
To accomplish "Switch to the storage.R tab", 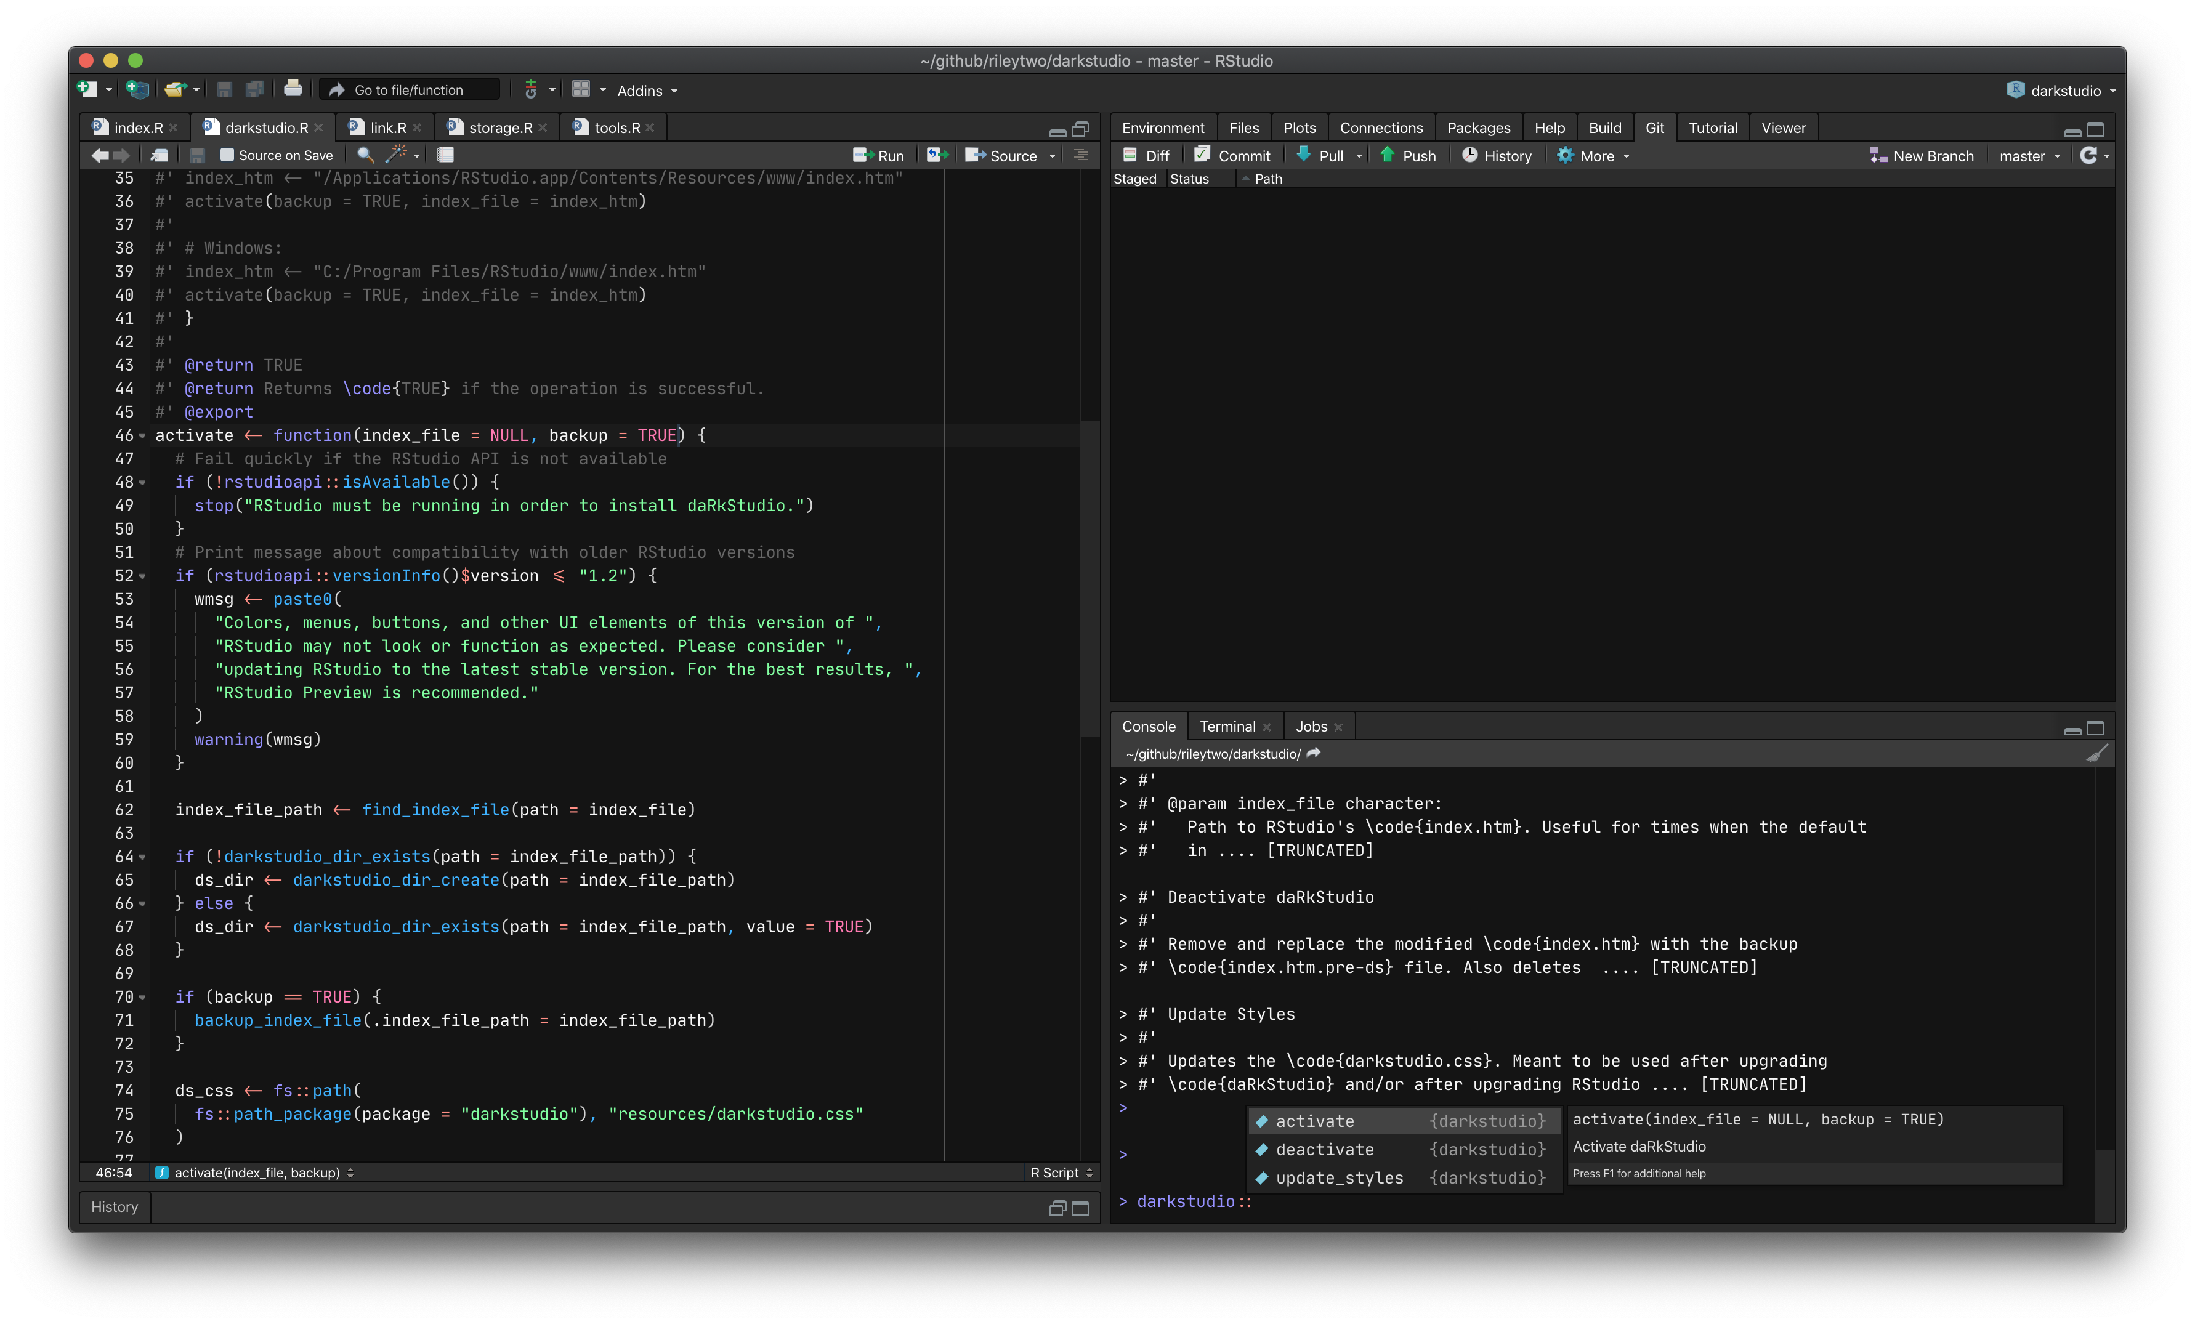I will [x=499, y=127].
